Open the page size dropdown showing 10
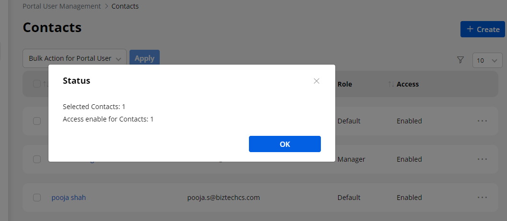This screenshot has height=221, width=507. pos(487,60)
